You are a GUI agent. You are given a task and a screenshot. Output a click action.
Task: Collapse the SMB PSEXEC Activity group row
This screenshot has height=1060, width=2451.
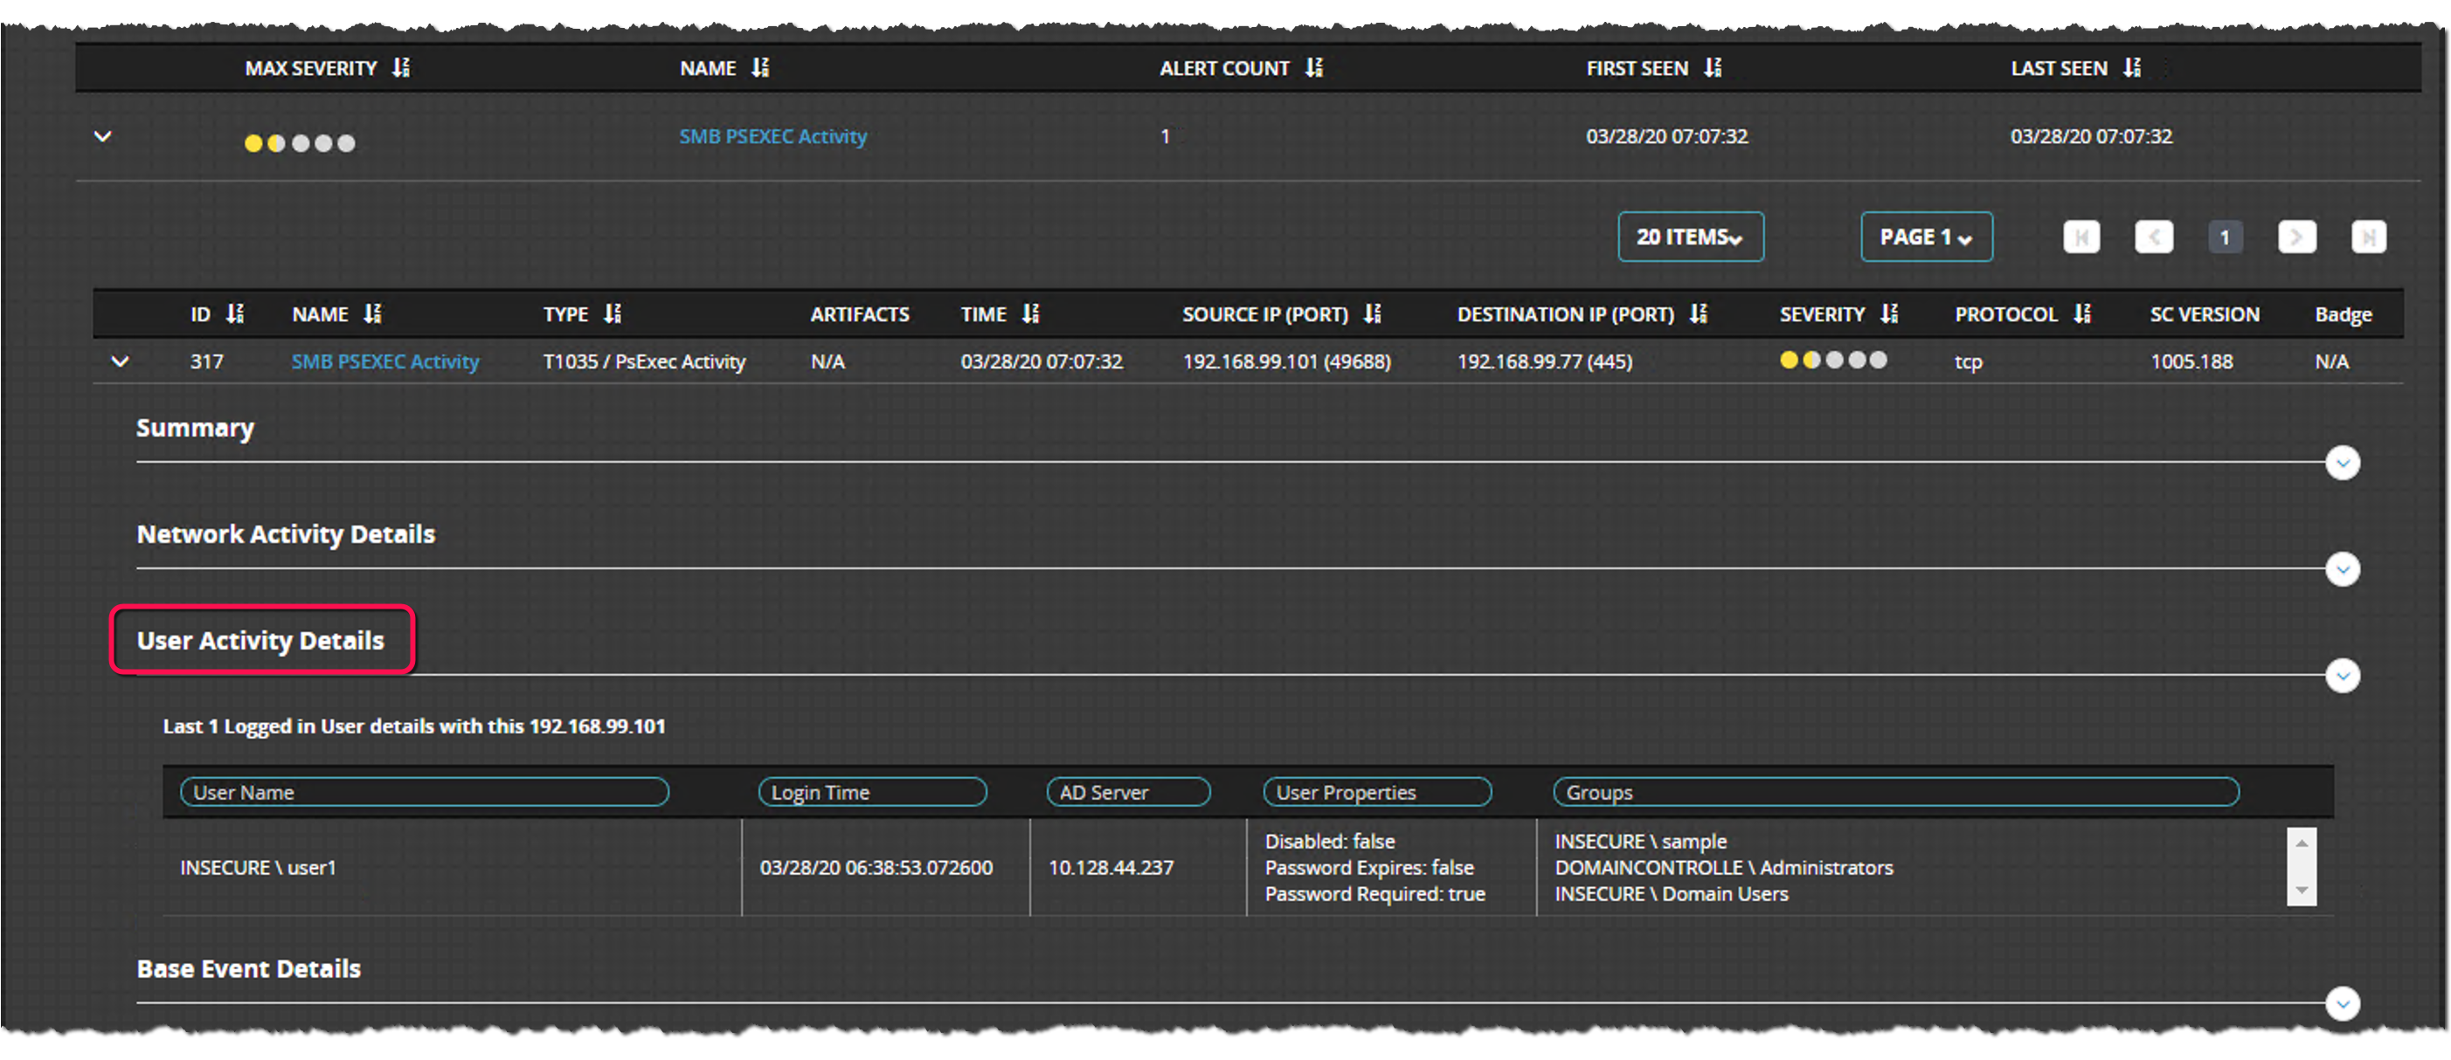103,136
